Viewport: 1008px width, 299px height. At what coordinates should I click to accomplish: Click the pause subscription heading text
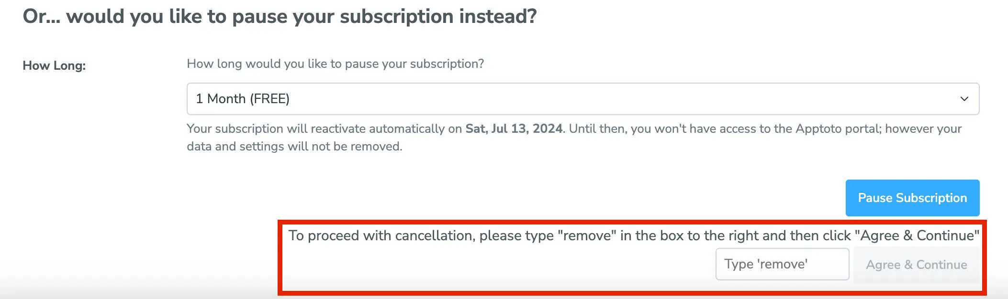[281, 16]
